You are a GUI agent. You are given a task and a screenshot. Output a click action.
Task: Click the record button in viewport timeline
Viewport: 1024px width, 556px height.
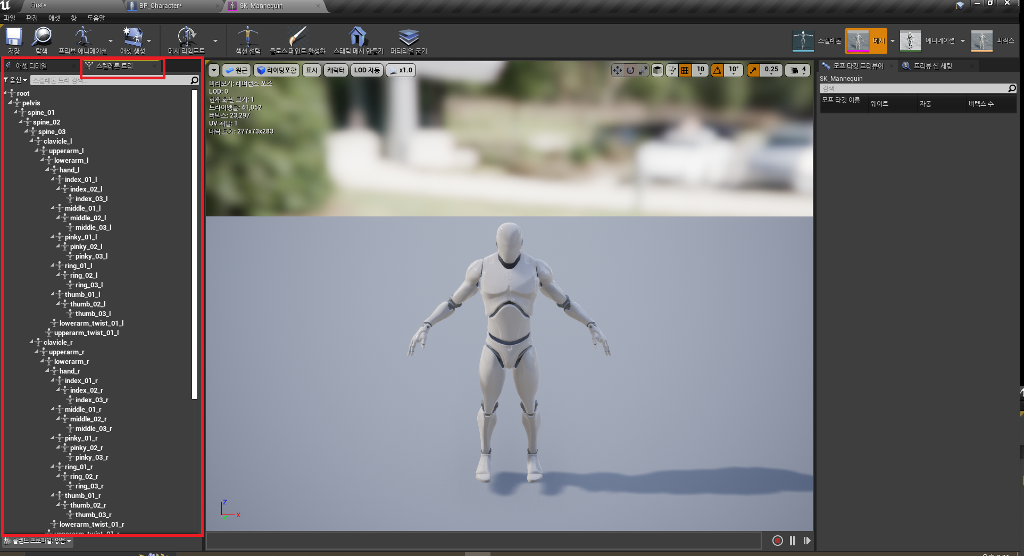pyautogui.click(x=778, y=541)
